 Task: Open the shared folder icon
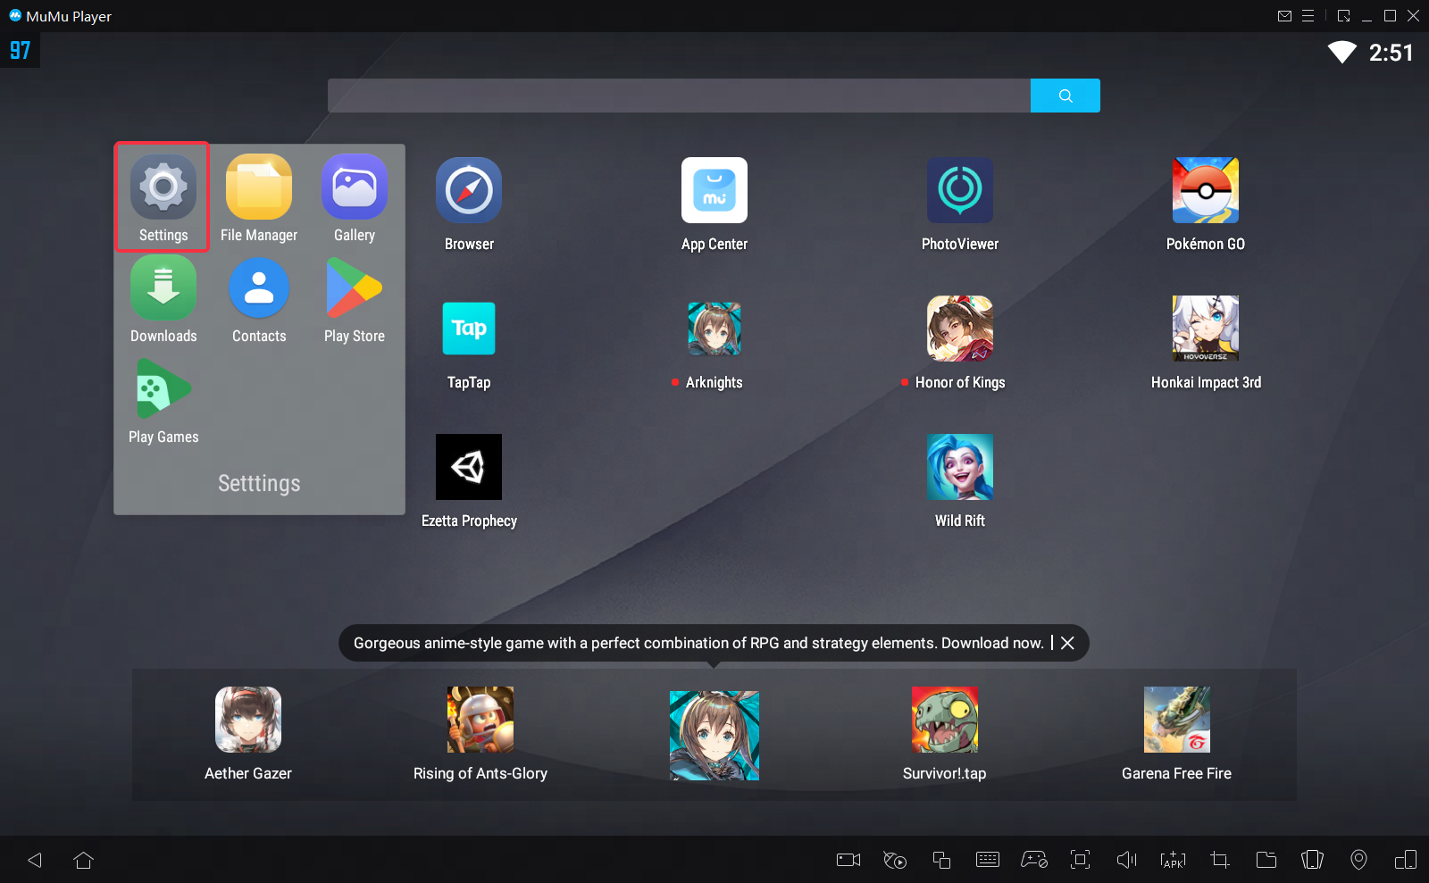click(1266, 860)
